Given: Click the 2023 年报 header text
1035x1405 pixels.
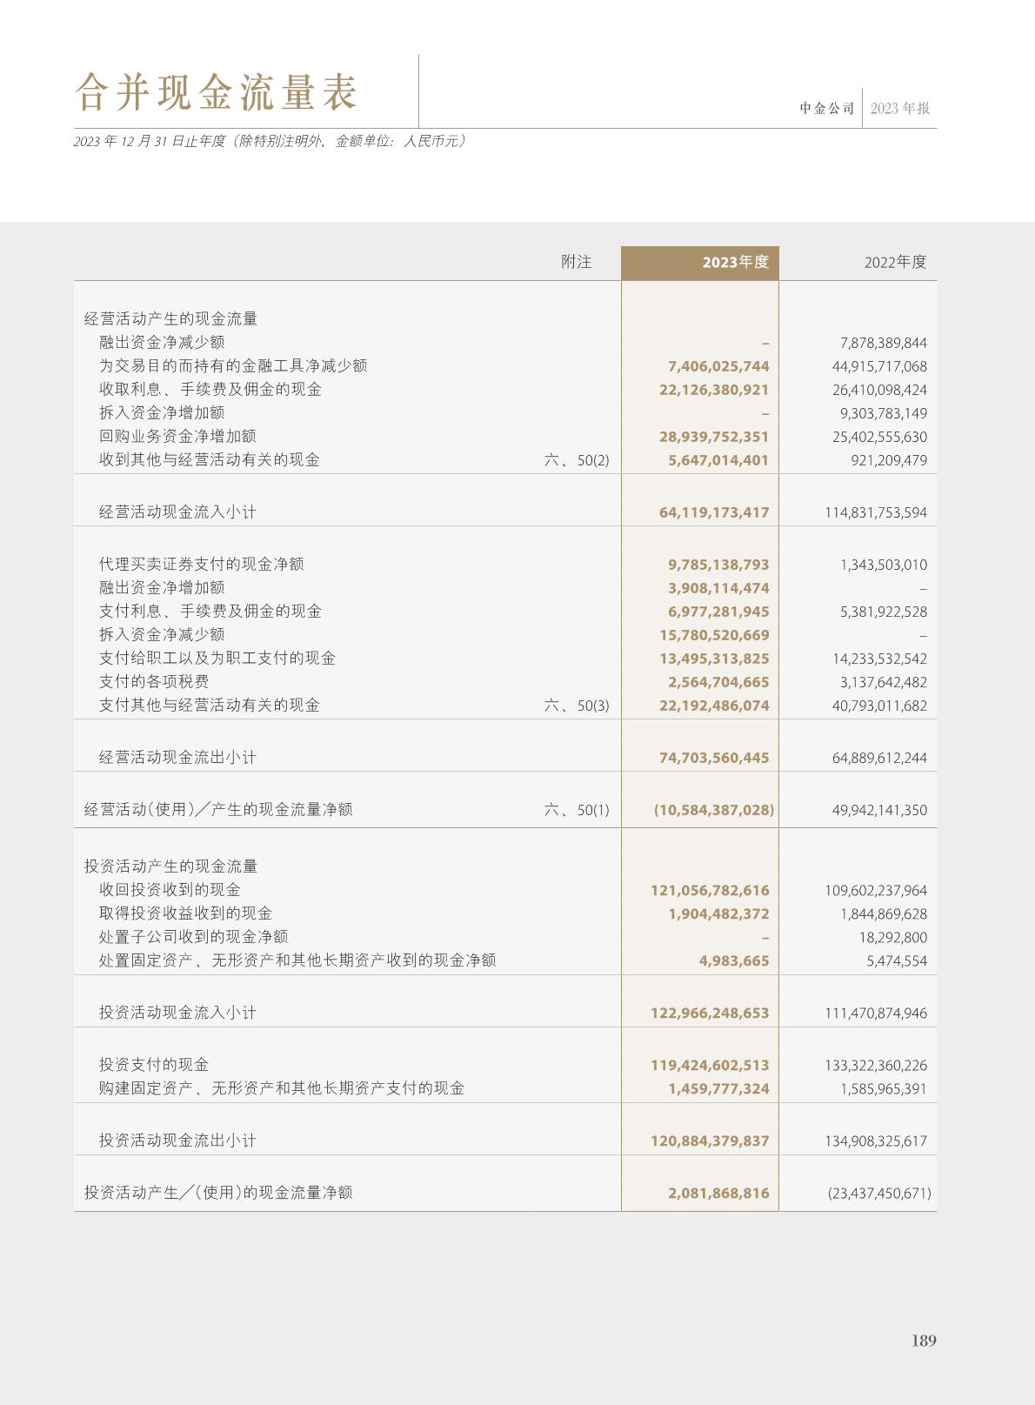Looking at the screenshot, I should tap(900, 109).
